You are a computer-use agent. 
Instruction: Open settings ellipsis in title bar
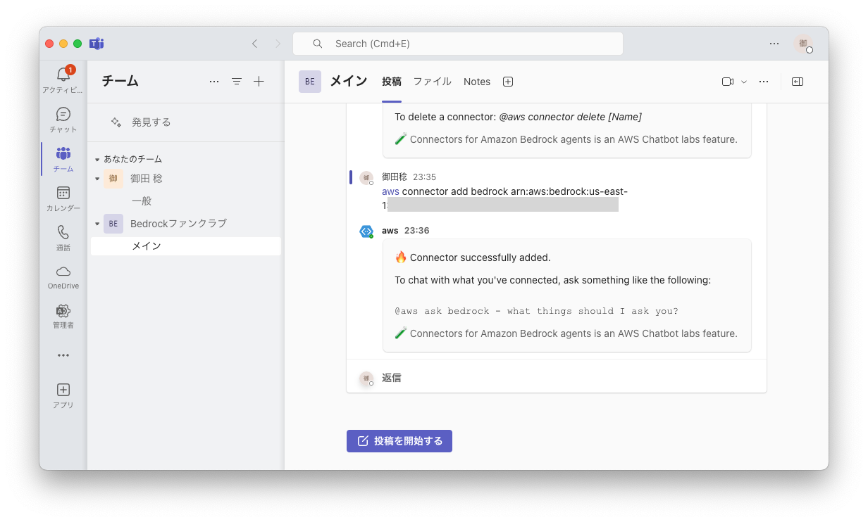(x=774, y=44)
